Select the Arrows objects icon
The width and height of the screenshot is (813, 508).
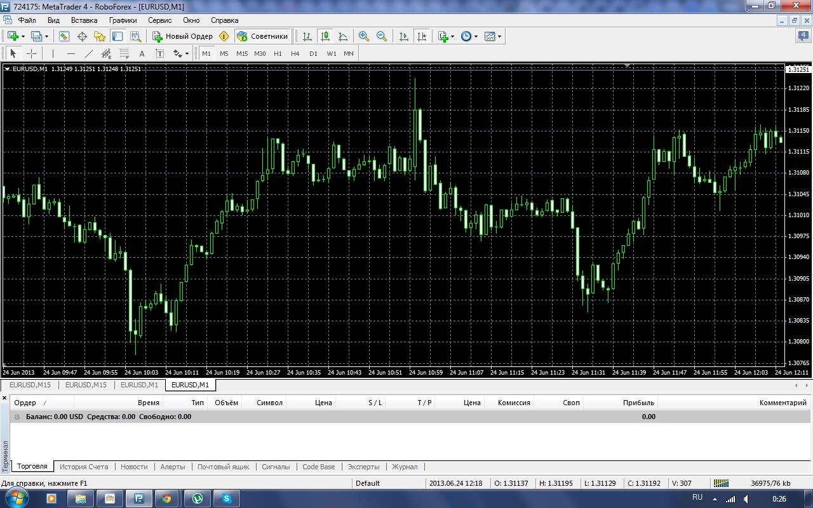[178, 53]
